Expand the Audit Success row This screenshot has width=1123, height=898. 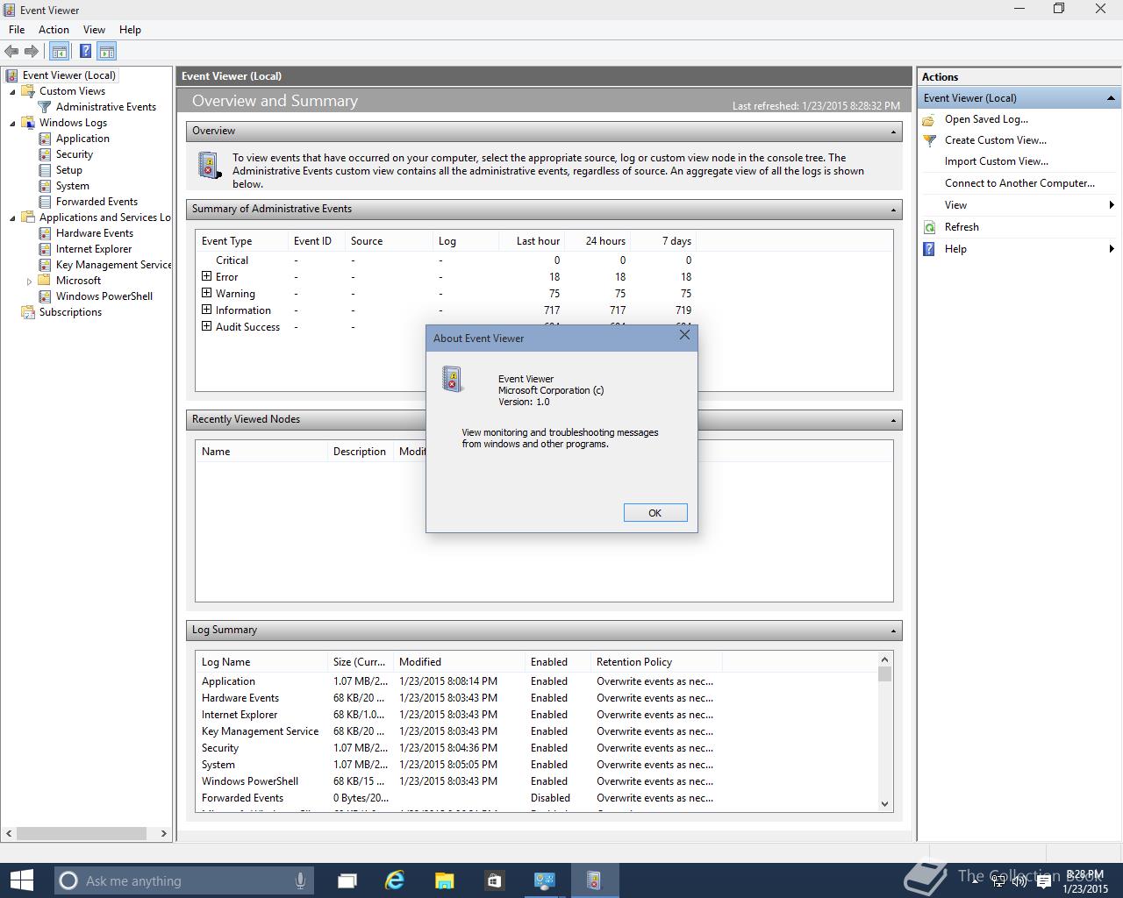pos(206,326)
